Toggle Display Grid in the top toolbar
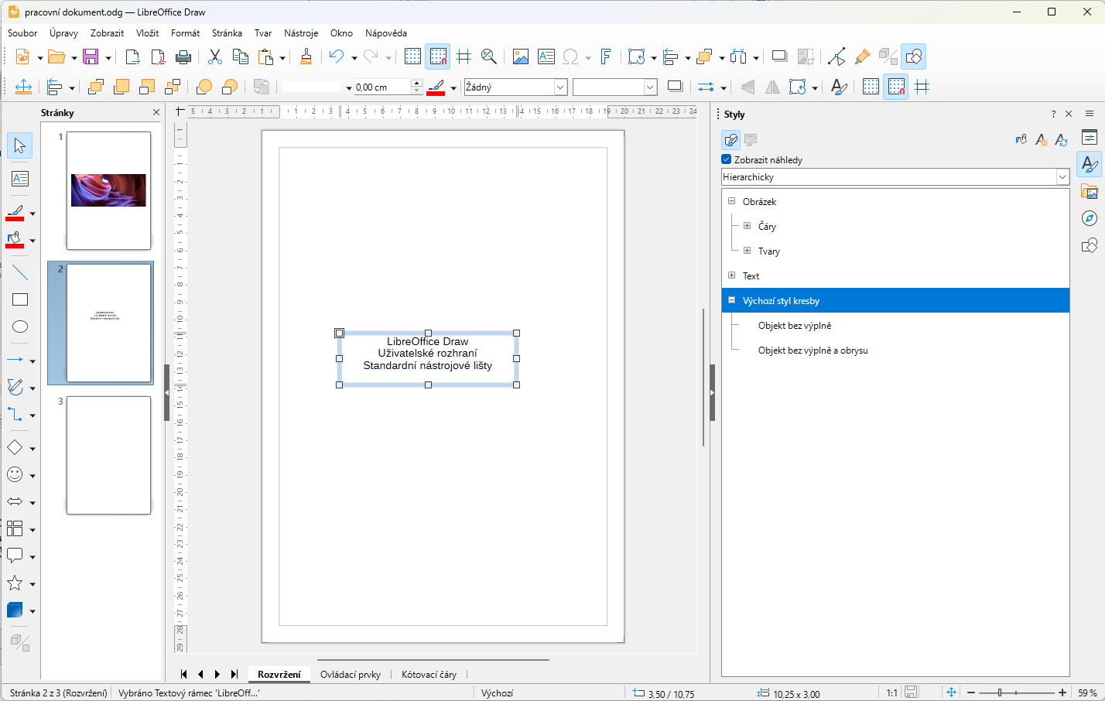This screenshot has width=1105, height=701. point(413,56)
